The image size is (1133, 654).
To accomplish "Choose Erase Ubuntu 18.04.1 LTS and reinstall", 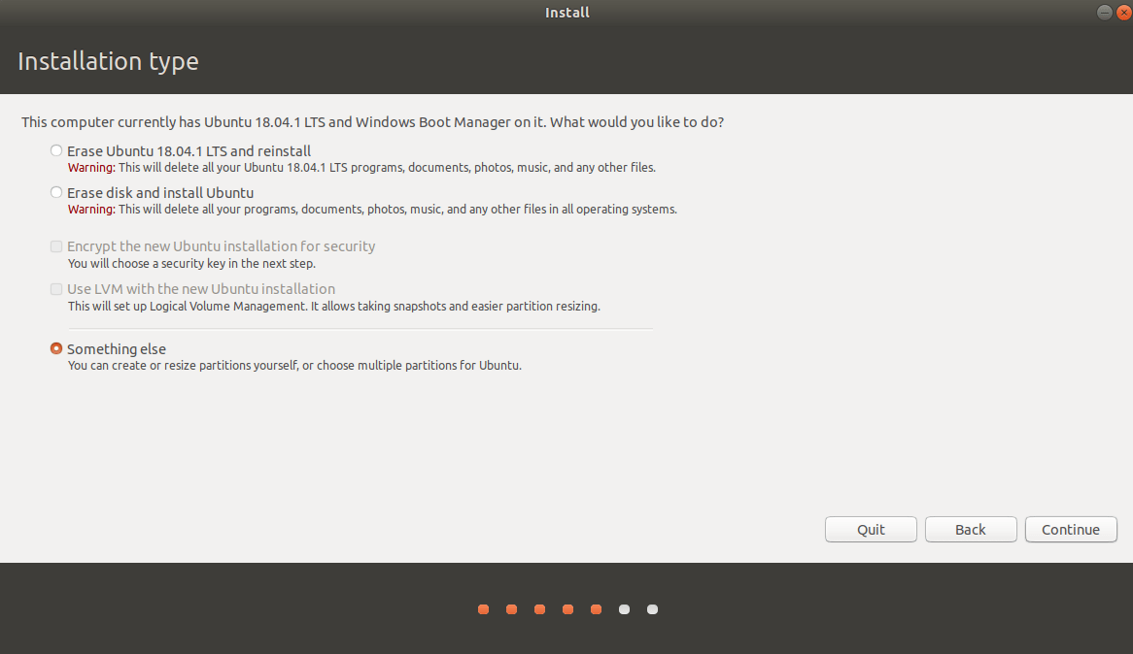I will coord(56,150).
